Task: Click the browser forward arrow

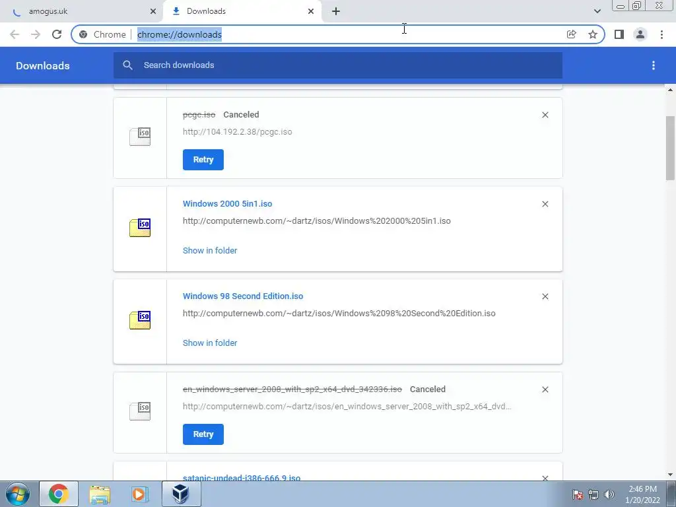Action: point(36,34)
